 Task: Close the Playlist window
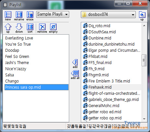(140, 4)
